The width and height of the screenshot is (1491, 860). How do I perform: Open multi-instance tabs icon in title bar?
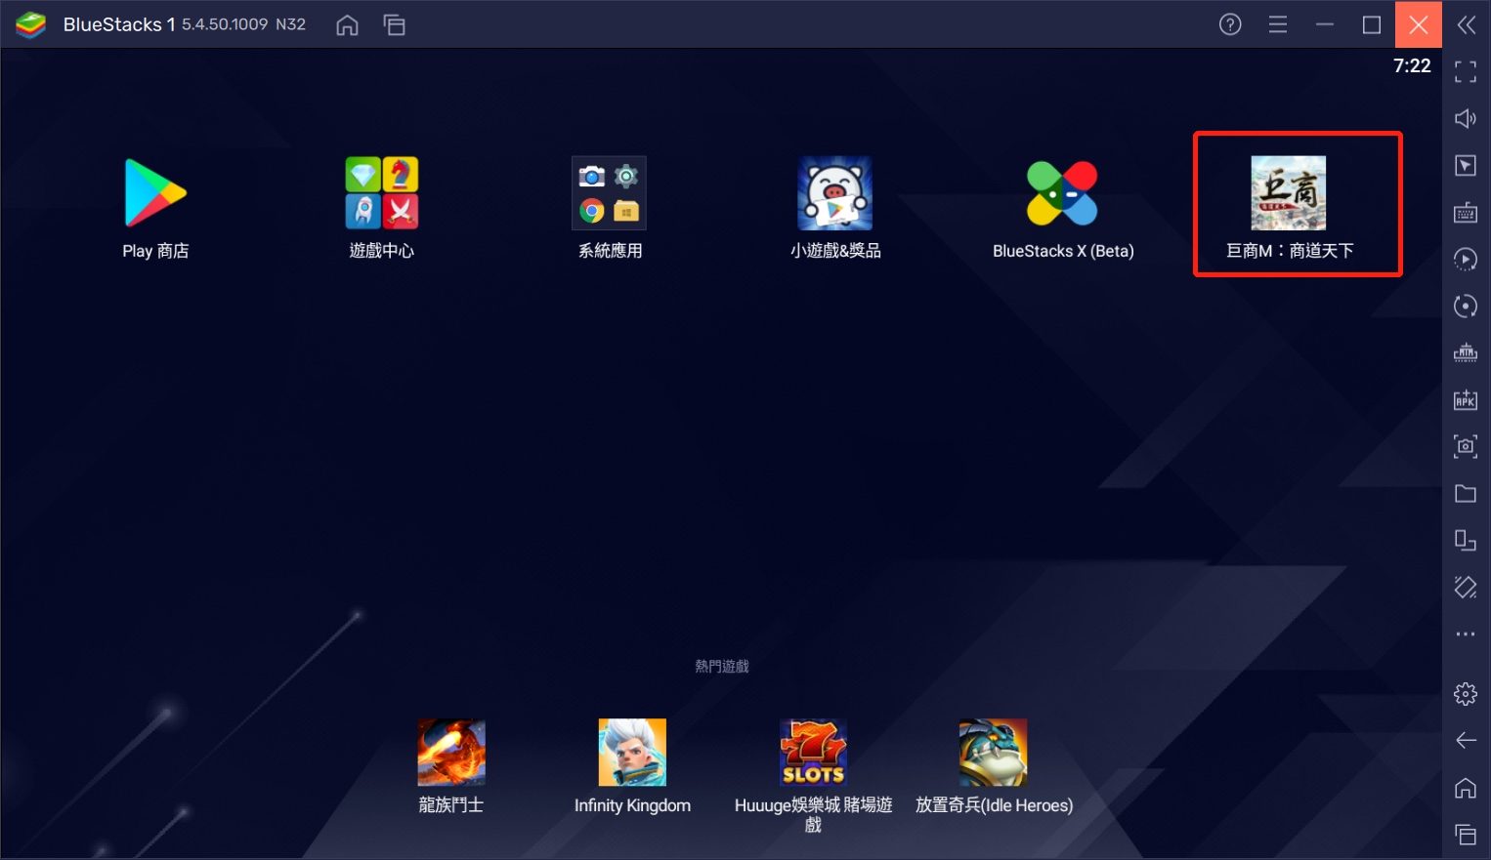pos(395,25)
